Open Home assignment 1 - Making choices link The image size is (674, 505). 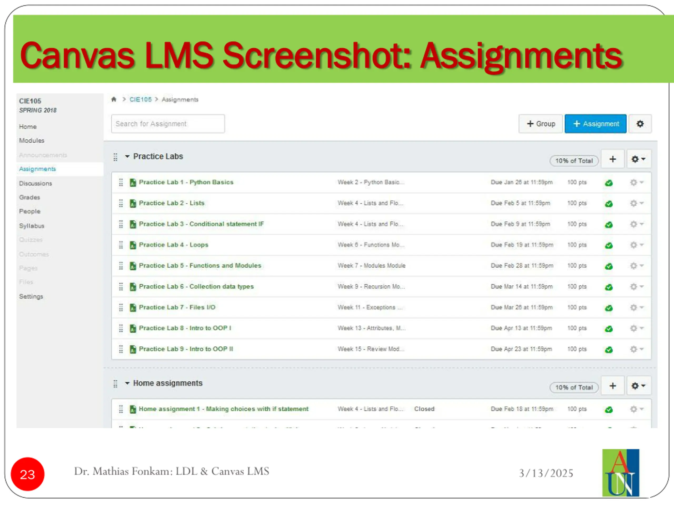click(224, 409)
